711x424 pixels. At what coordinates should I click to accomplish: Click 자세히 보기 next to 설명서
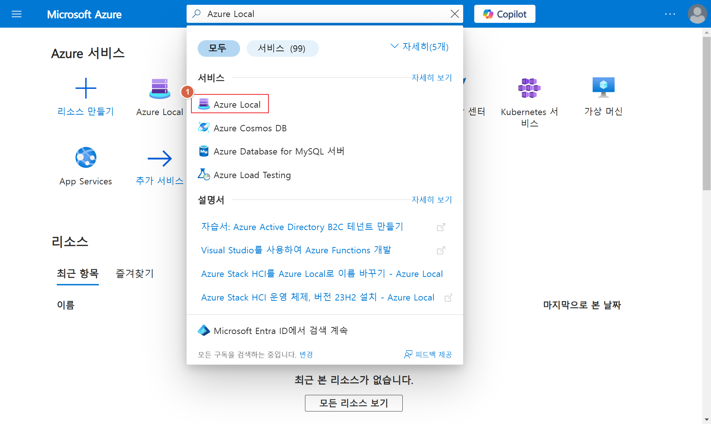click(431, 199)
